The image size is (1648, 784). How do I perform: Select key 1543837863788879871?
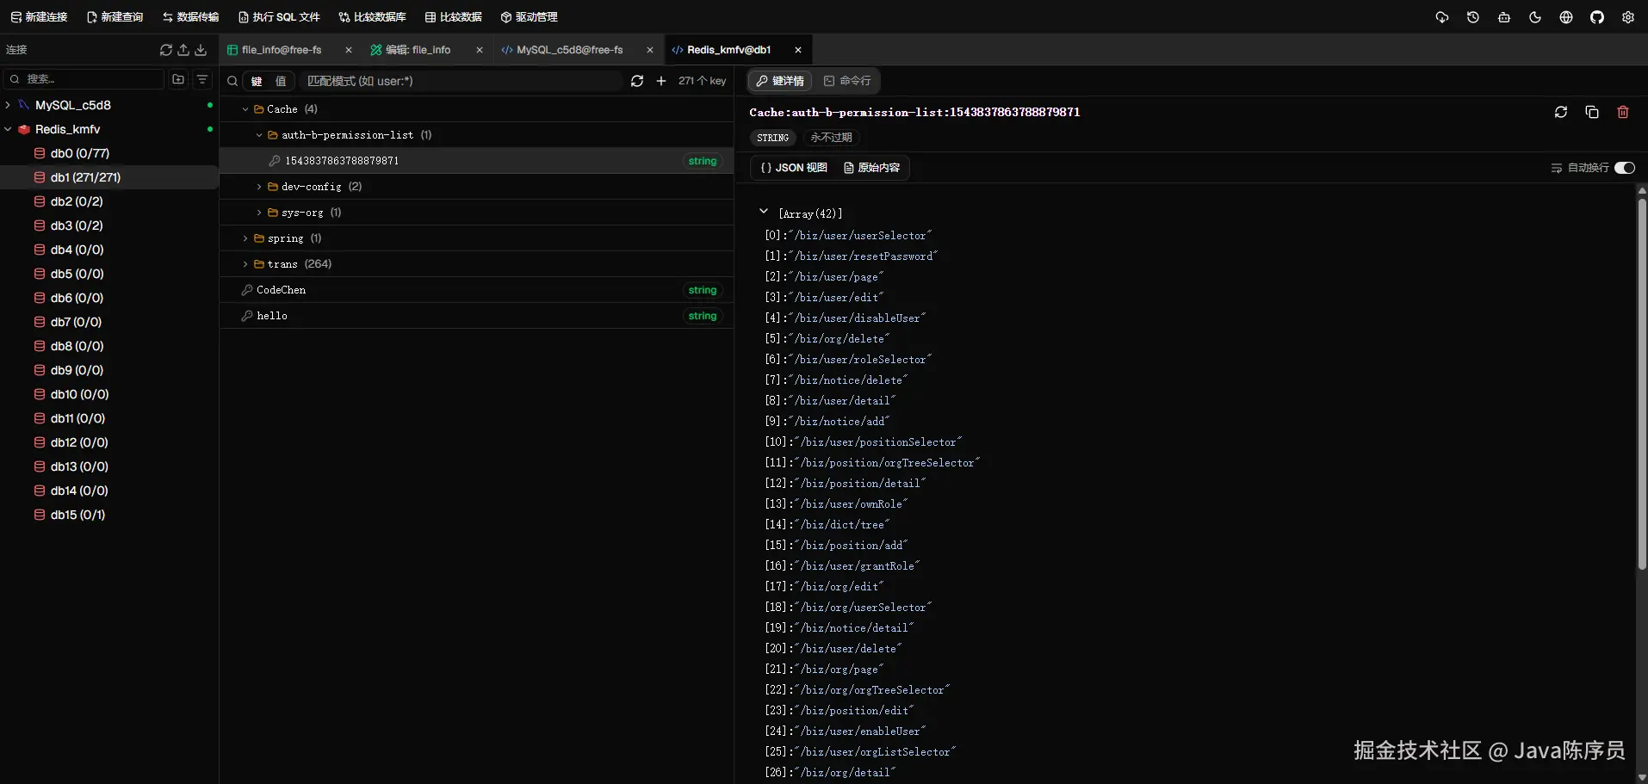click(x=476, y=161)
